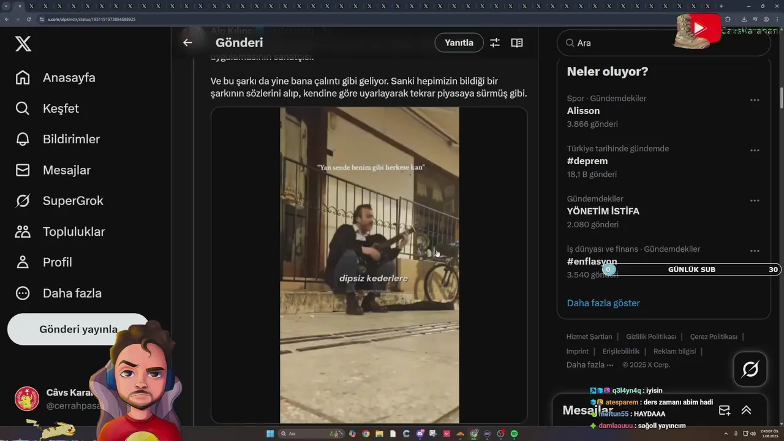The image size is (784, 441).
Task: Open Çerez Politikası footer link
Action: 714,337
